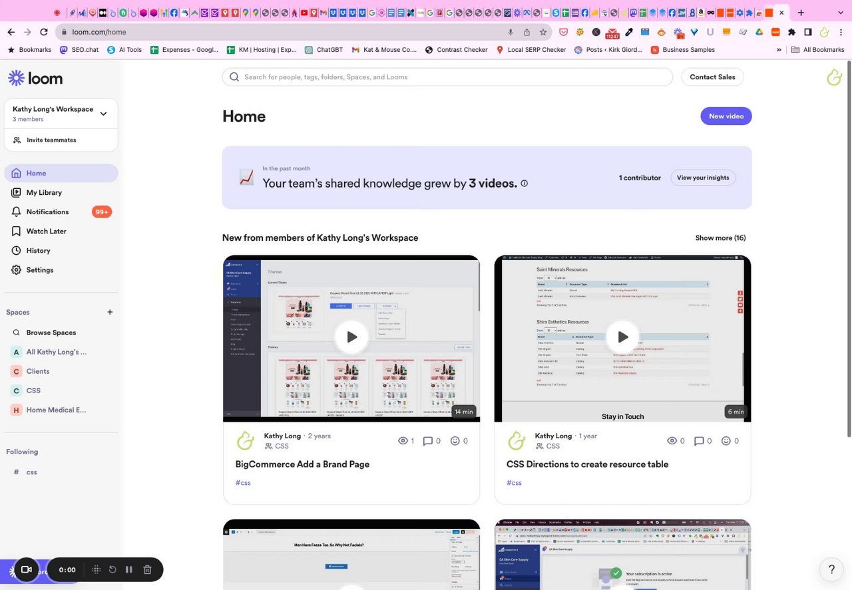Open the 'subscription is active' video thumbnail
Viewport: 852px width, 590px height.
tap(622, 554)
